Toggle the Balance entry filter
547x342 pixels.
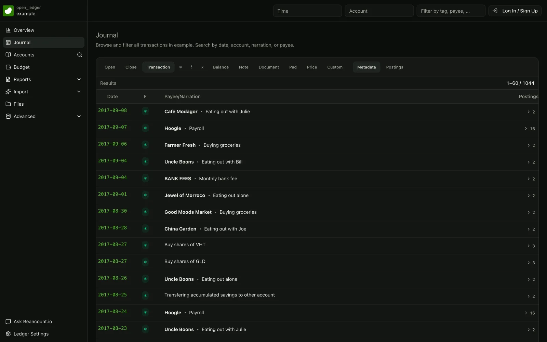[x=221, y=67]
